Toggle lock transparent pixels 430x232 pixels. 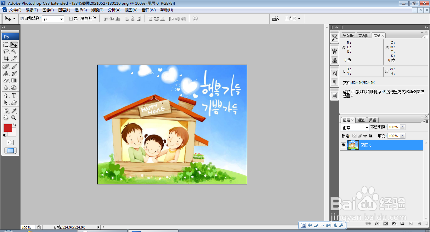tap(354, 136)
